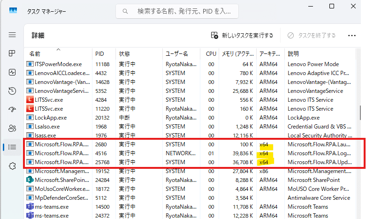Select the lsass.exe process row
The image size is (366, 219).
point(190,135)
